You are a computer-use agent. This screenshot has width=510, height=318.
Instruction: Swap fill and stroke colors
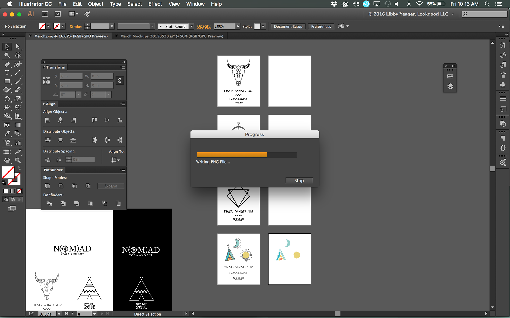(19, 168)
